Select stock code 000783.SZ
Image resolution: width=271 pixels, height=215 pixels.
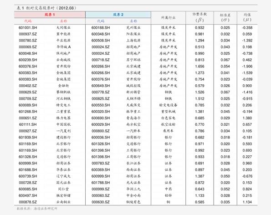pyautogui.click(x=101, y=163)
